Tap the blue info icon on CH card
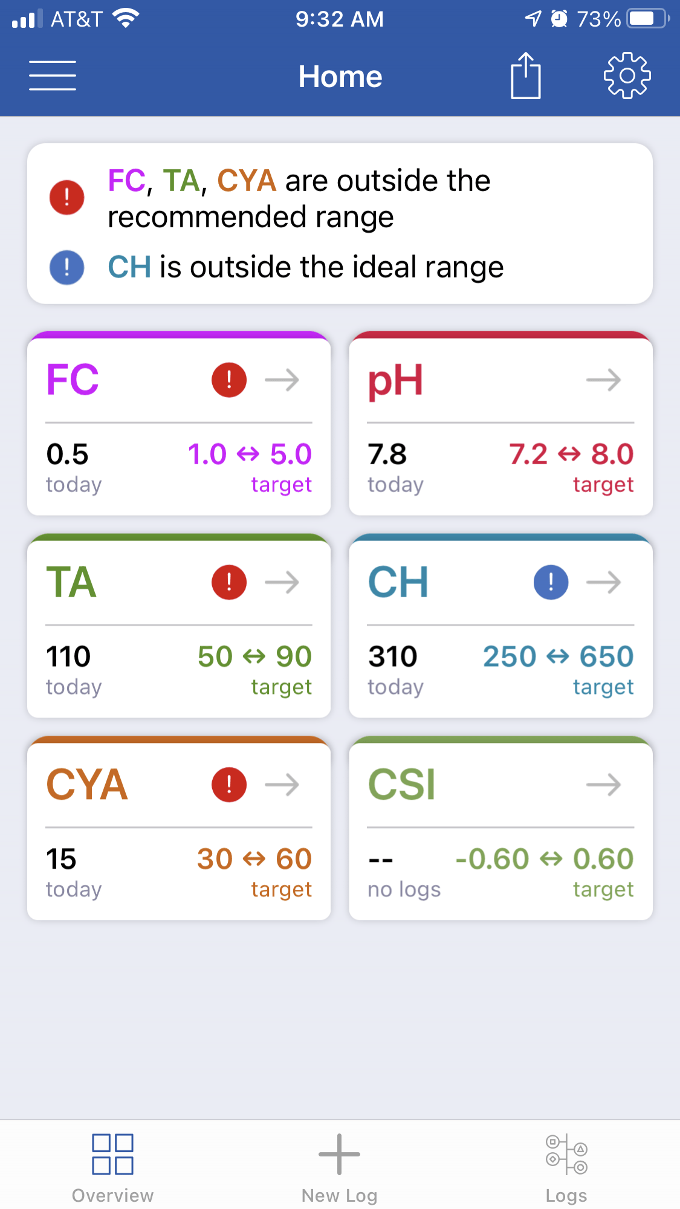Viewport: 680px width, 1209px height. (x=551, y=583)
